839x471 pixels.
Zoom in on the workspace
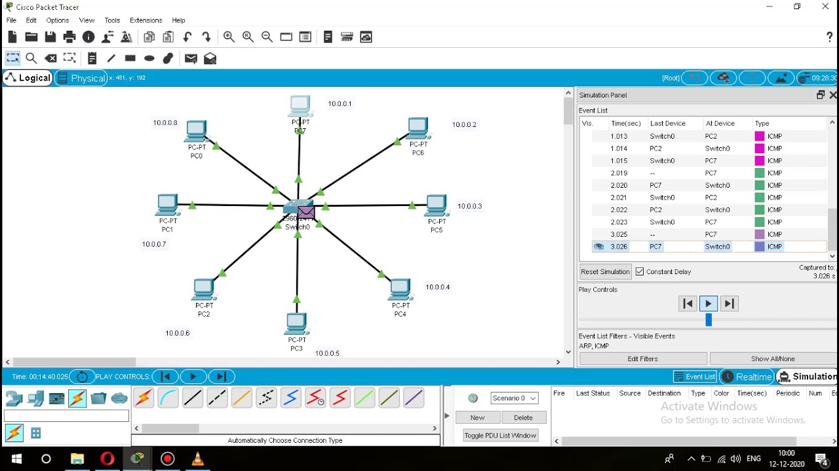229,37
